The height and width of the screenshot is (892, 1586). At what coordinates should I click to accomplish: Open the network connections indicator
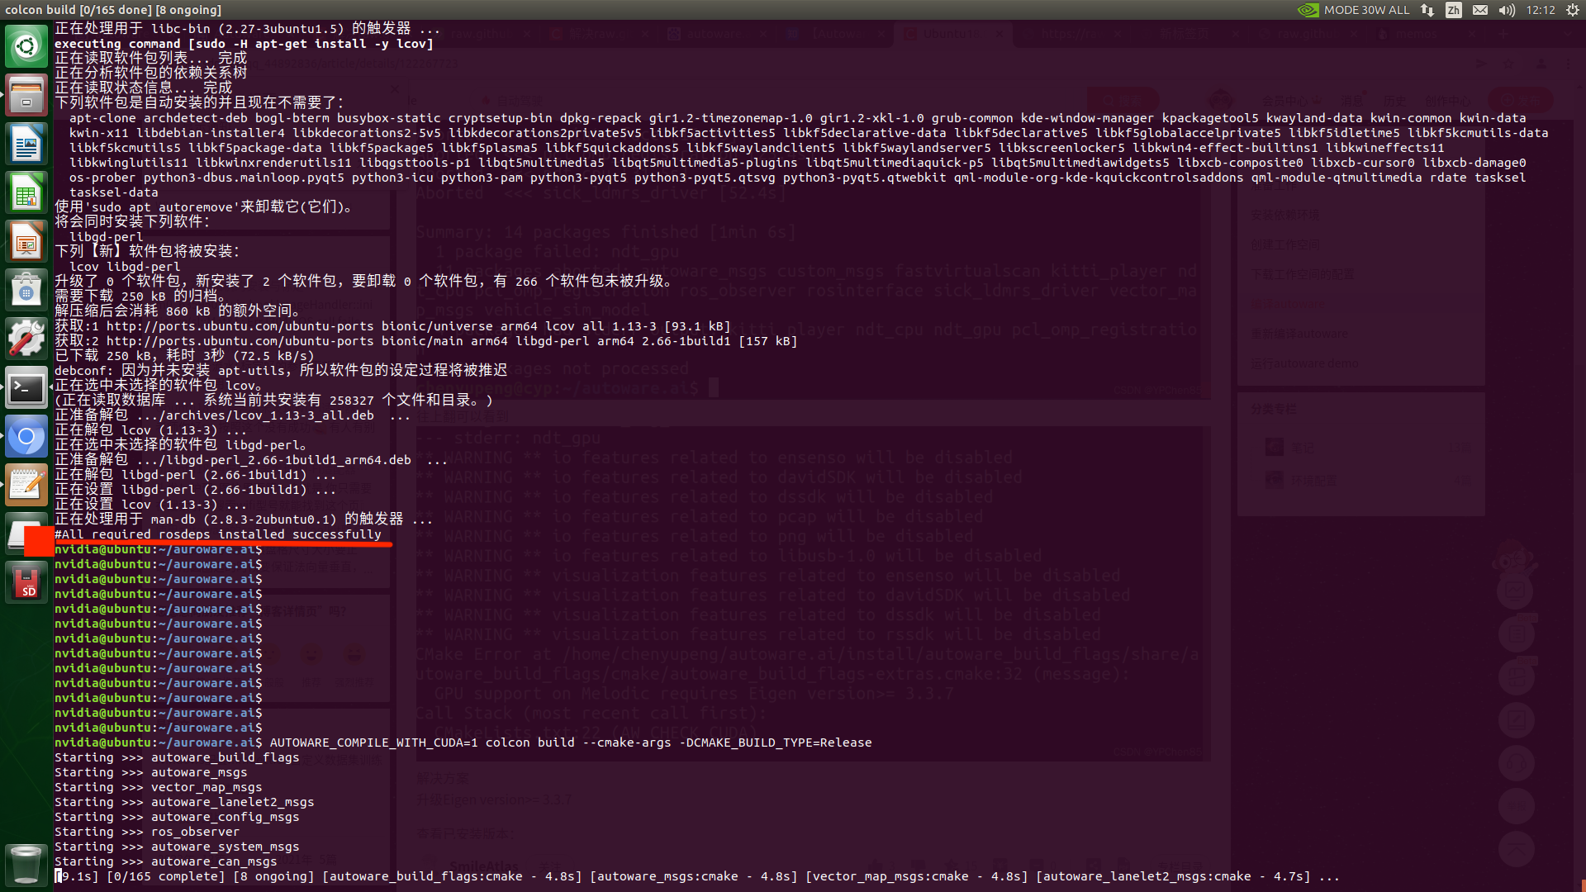tap(1427, 10)
